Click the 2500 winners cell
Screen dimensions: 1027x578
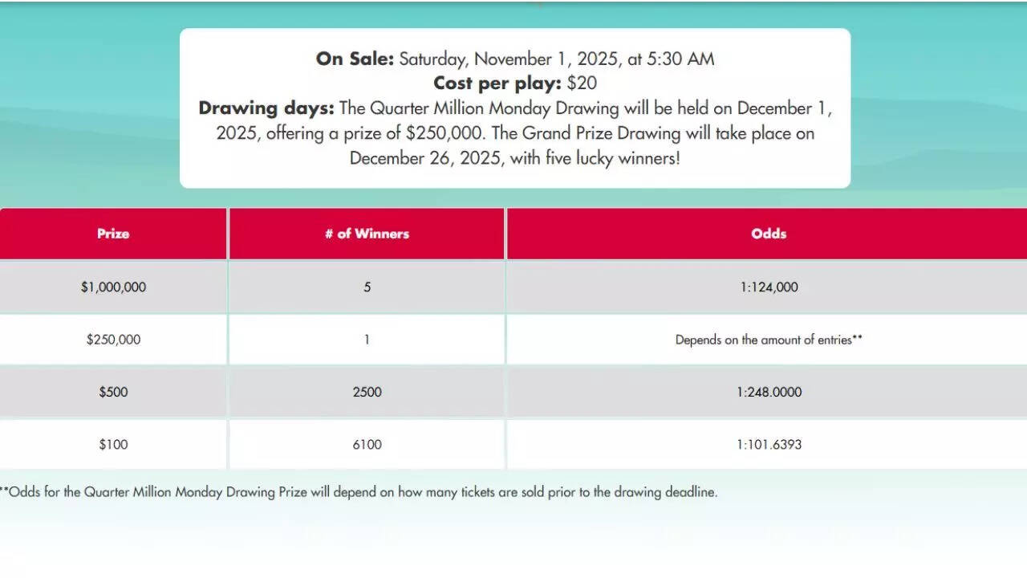tap(367, 393)
